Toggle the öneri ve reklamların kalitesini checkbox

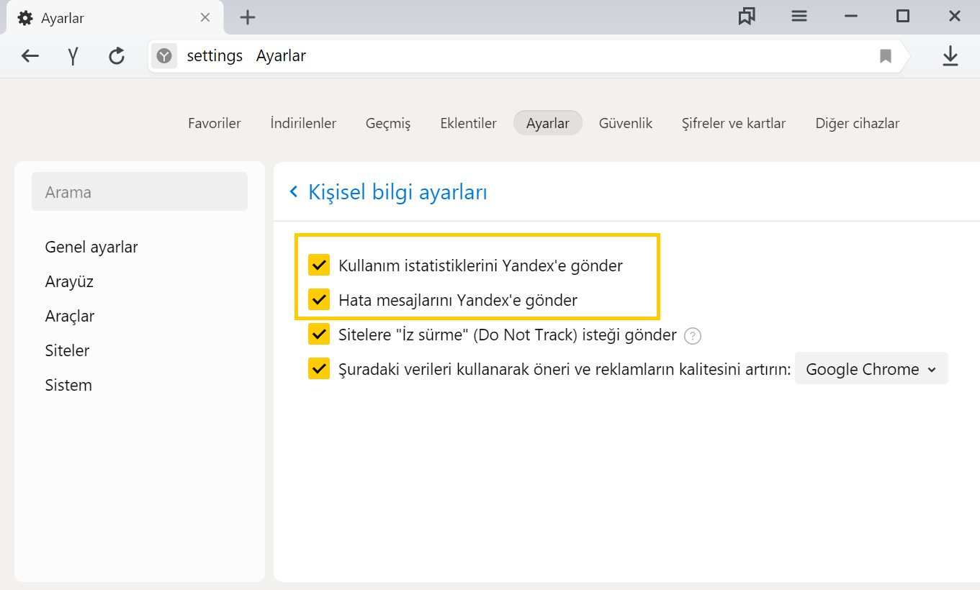tap(319, 368)
